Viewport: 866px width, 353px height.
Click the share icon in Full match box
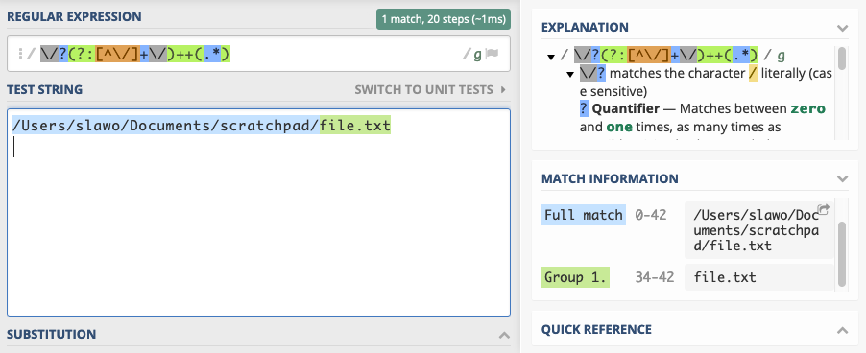(824, 209)
